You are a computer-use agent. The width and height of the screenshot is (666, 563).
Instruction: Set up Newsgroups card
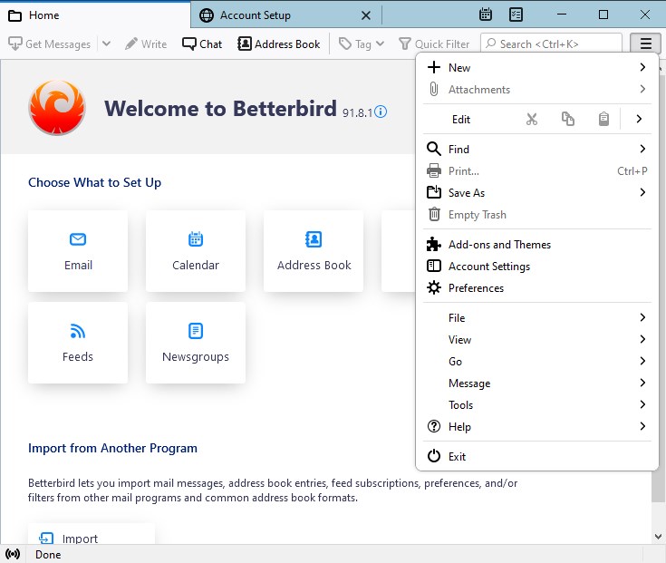click(x=196, y=343)
